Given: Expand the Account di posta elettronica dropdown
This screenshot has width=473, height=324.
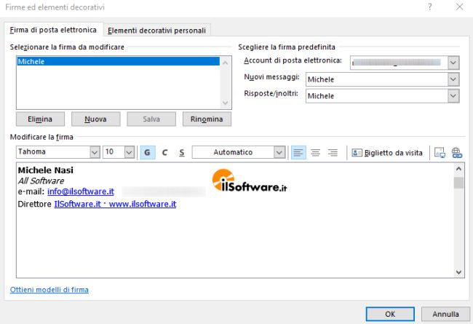Looking at the screenshot, I should point(453,63).
